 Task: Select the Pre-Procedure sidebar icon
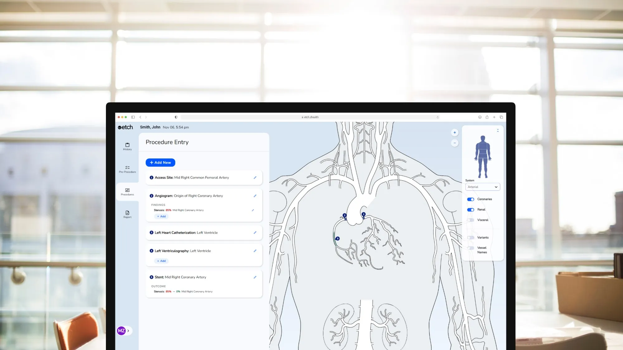click(x=127, y=169)
